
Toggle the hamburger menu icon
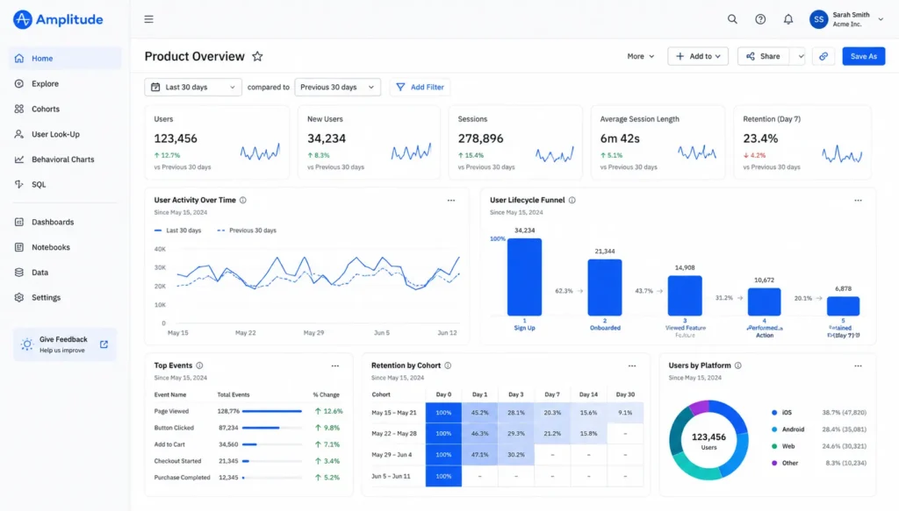tap(148, 19)
